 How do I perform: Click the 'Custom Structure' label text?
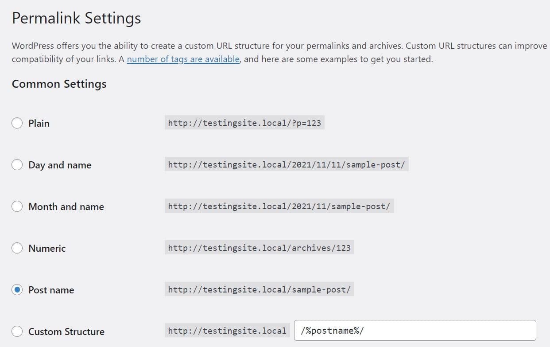[x=66, y=331]
